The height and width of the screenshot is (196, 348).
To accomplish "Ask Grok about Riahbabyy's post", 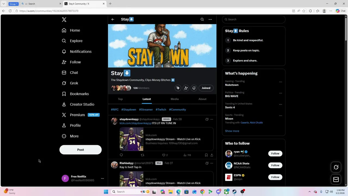I will [x=207, y=163].
